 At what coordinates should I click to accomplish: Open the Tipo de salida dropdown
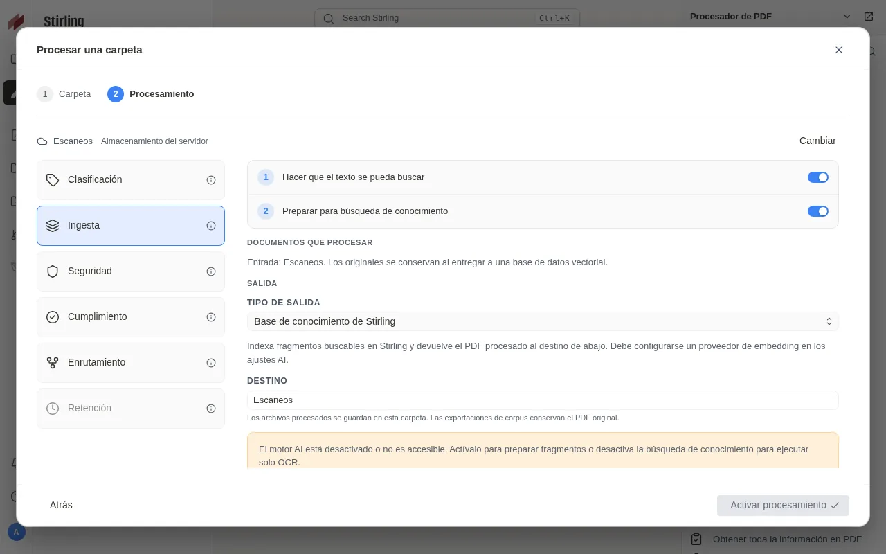543,321
